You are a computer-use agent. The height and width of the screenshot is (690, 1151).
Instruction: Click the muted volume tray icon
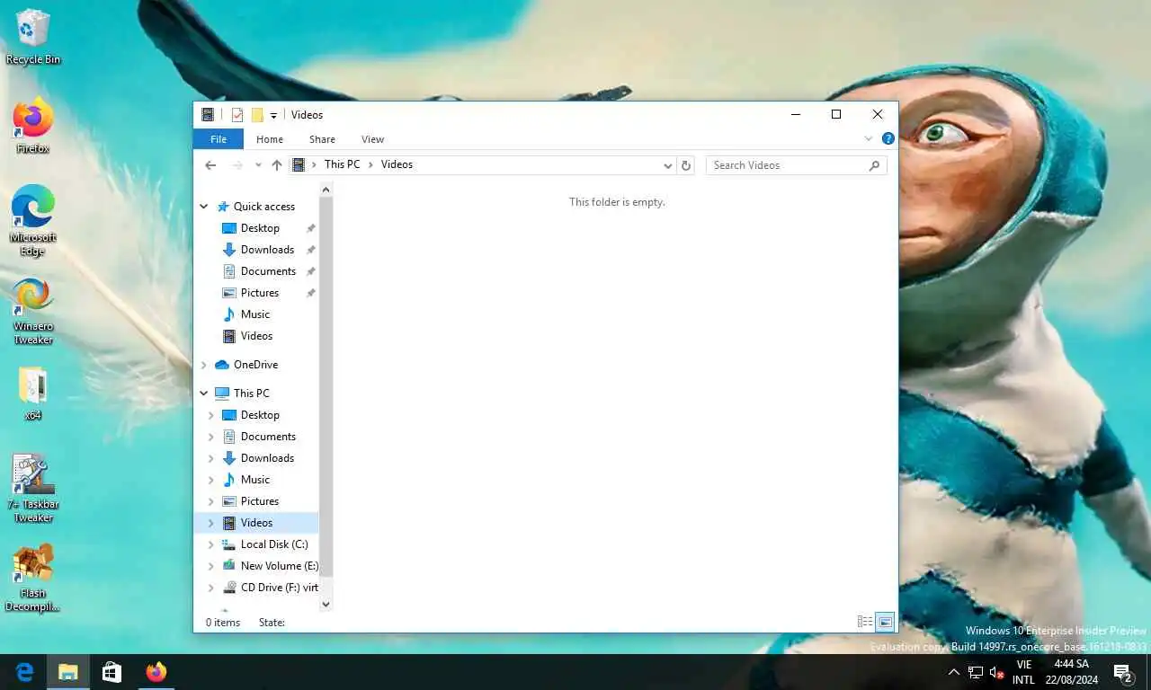click(x=996, y=672)
